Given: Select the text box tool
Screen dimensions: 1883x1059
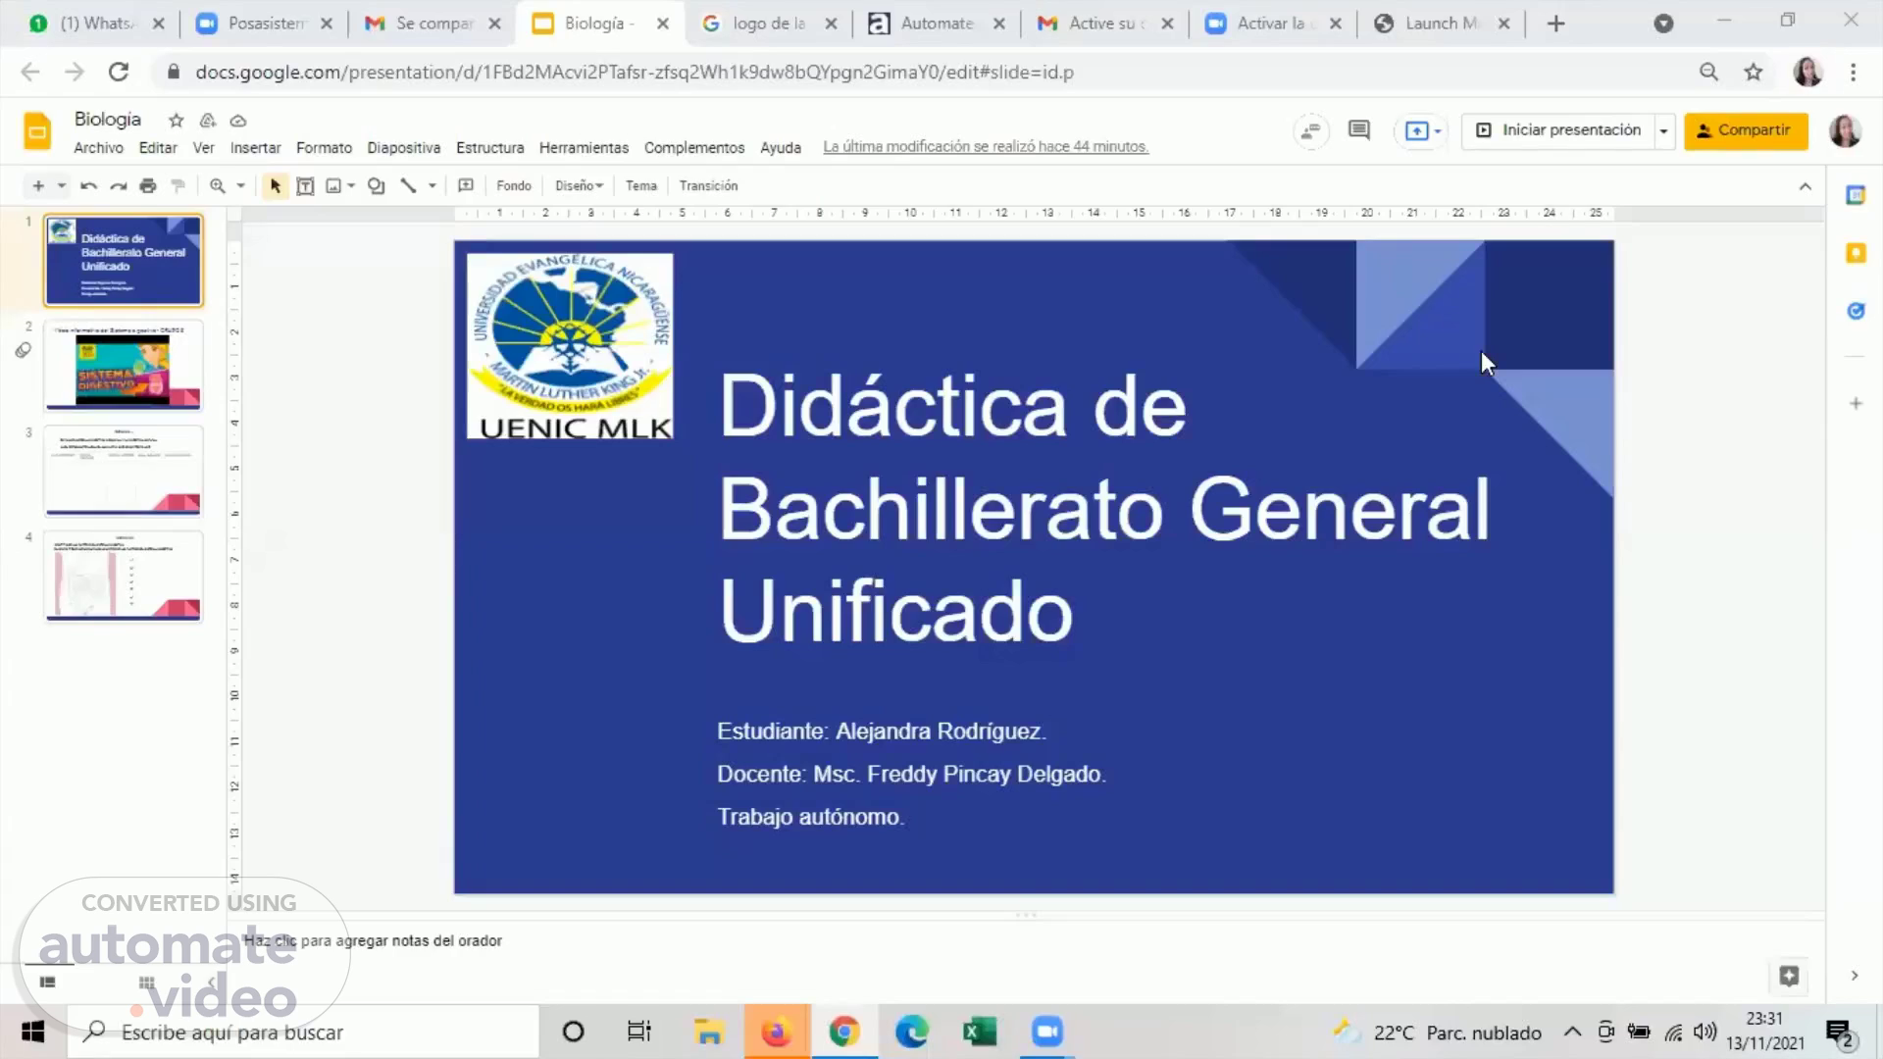Looking at the screenshot, I should point(305,186).
